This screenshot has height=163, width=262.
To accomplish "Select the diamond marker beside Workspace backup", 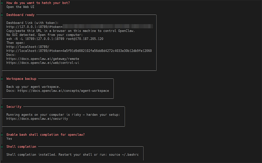I will 2,79.
